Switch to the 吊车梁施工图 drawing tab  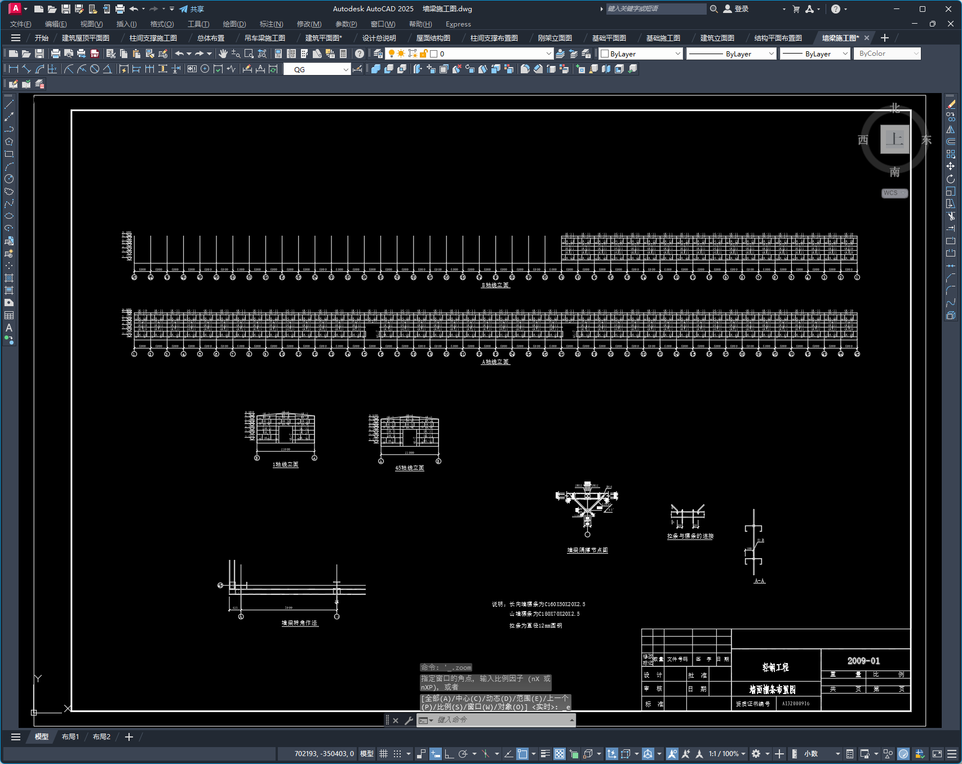(265, 38)
